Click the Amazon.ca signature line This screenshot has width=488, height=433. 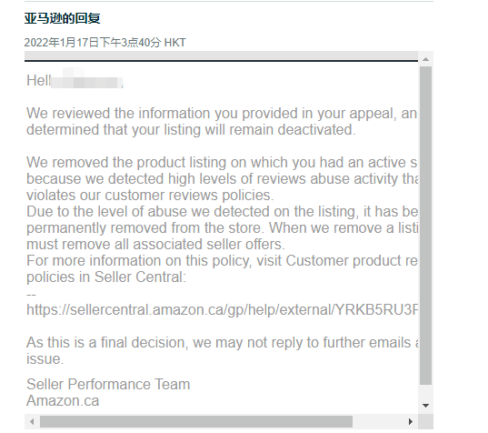click(x=63, y=400)
